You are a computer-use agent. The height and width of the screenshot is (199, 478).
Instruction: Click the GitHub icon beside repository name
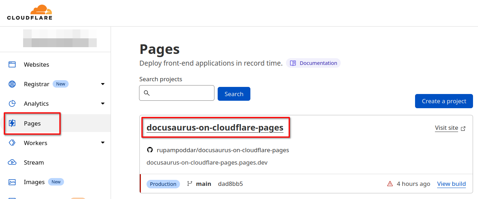tap(150, 150)
